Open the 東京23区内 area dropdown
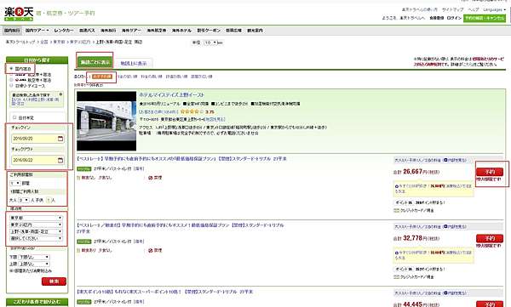Screen dimensions: 511x307 click(36, 225)
